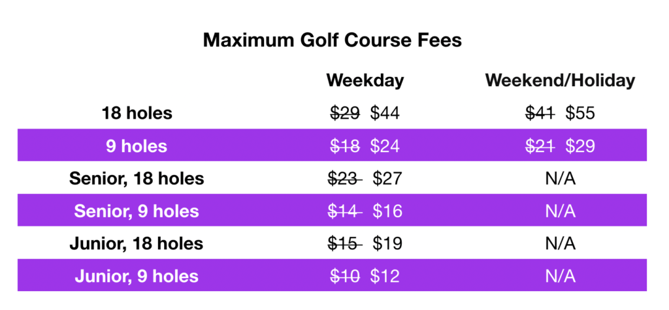Click the $16 senior 9 holes fee
This screenshot has width=669, height=310.
[387, 211]
